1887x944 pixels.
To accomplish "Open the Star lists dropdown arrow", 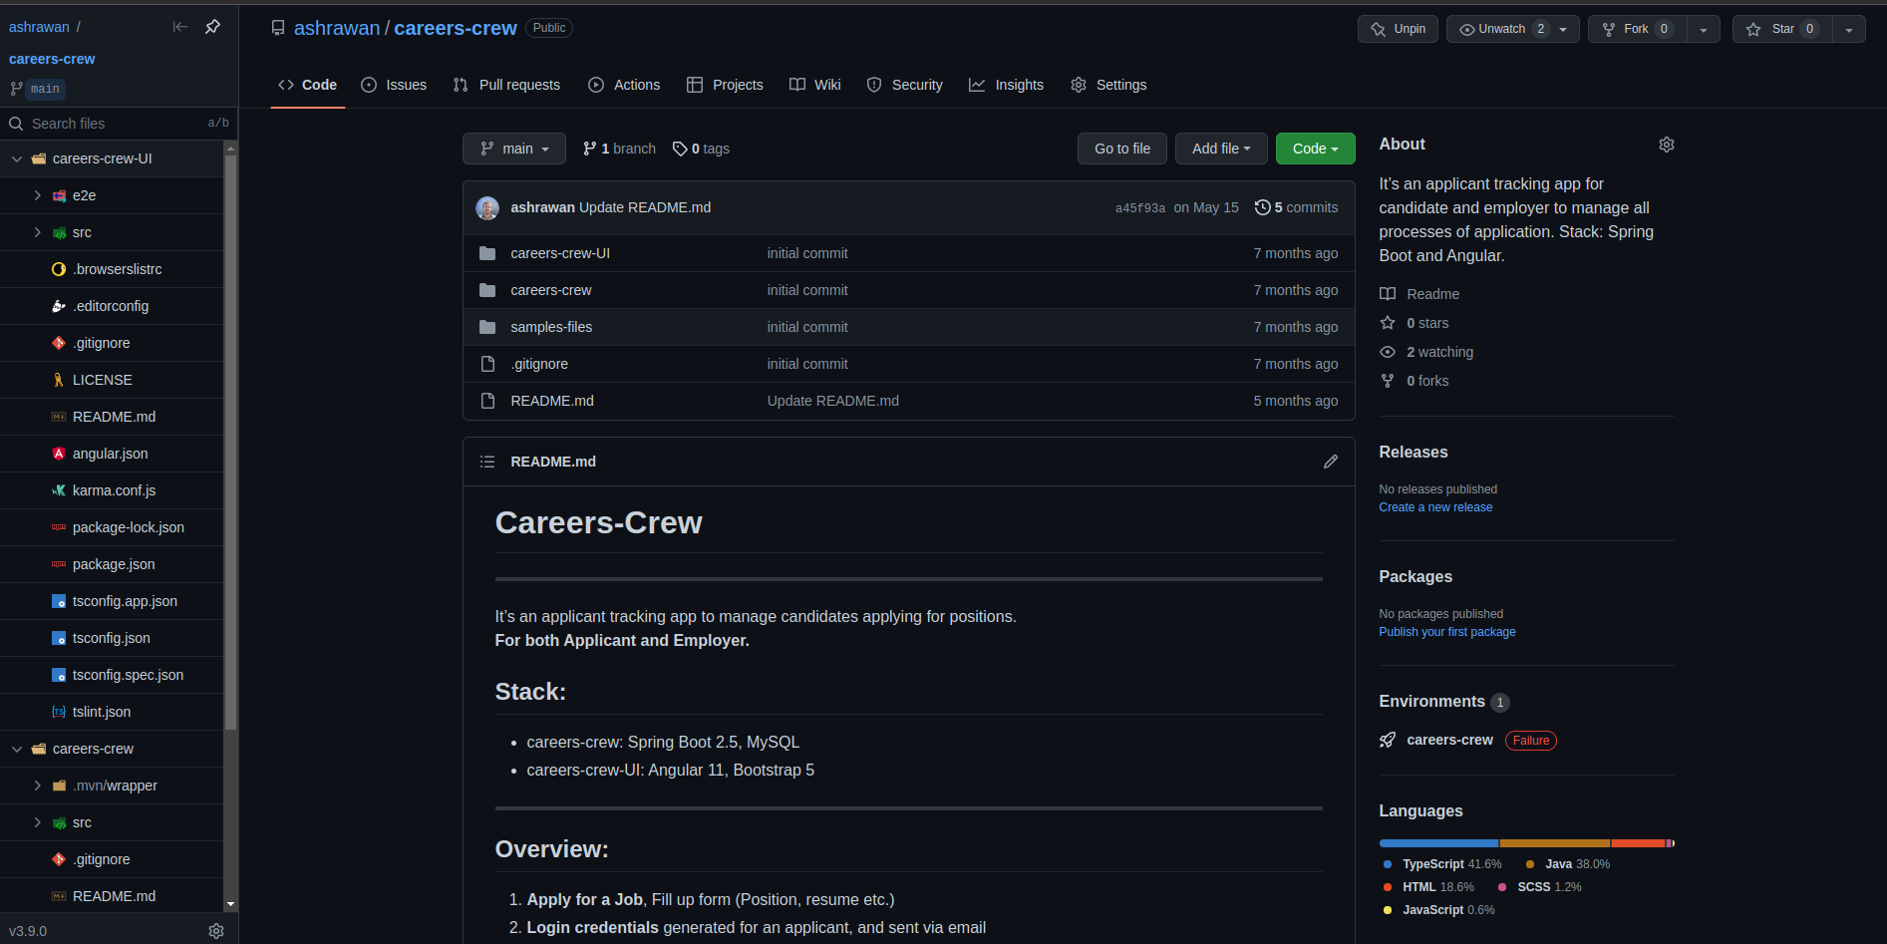I will [1849, 29].
